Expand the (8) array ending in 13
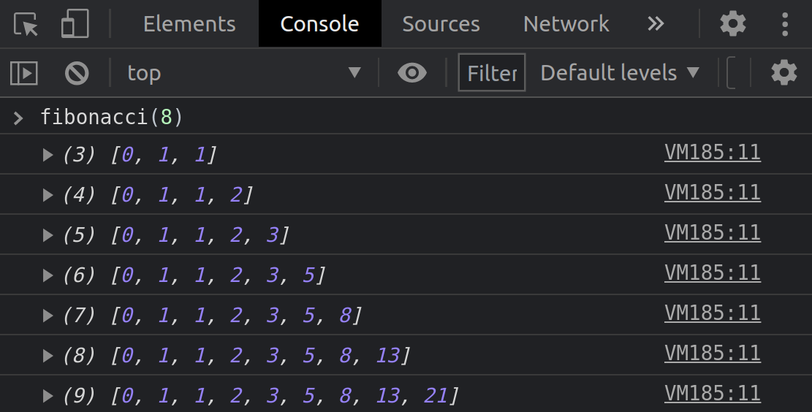 tap(48, 356)
